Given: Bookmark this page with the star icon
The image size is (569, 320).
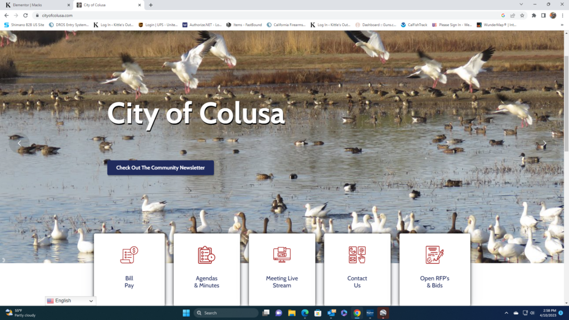Looking at the screenshot, I should [x=522, y=15].
